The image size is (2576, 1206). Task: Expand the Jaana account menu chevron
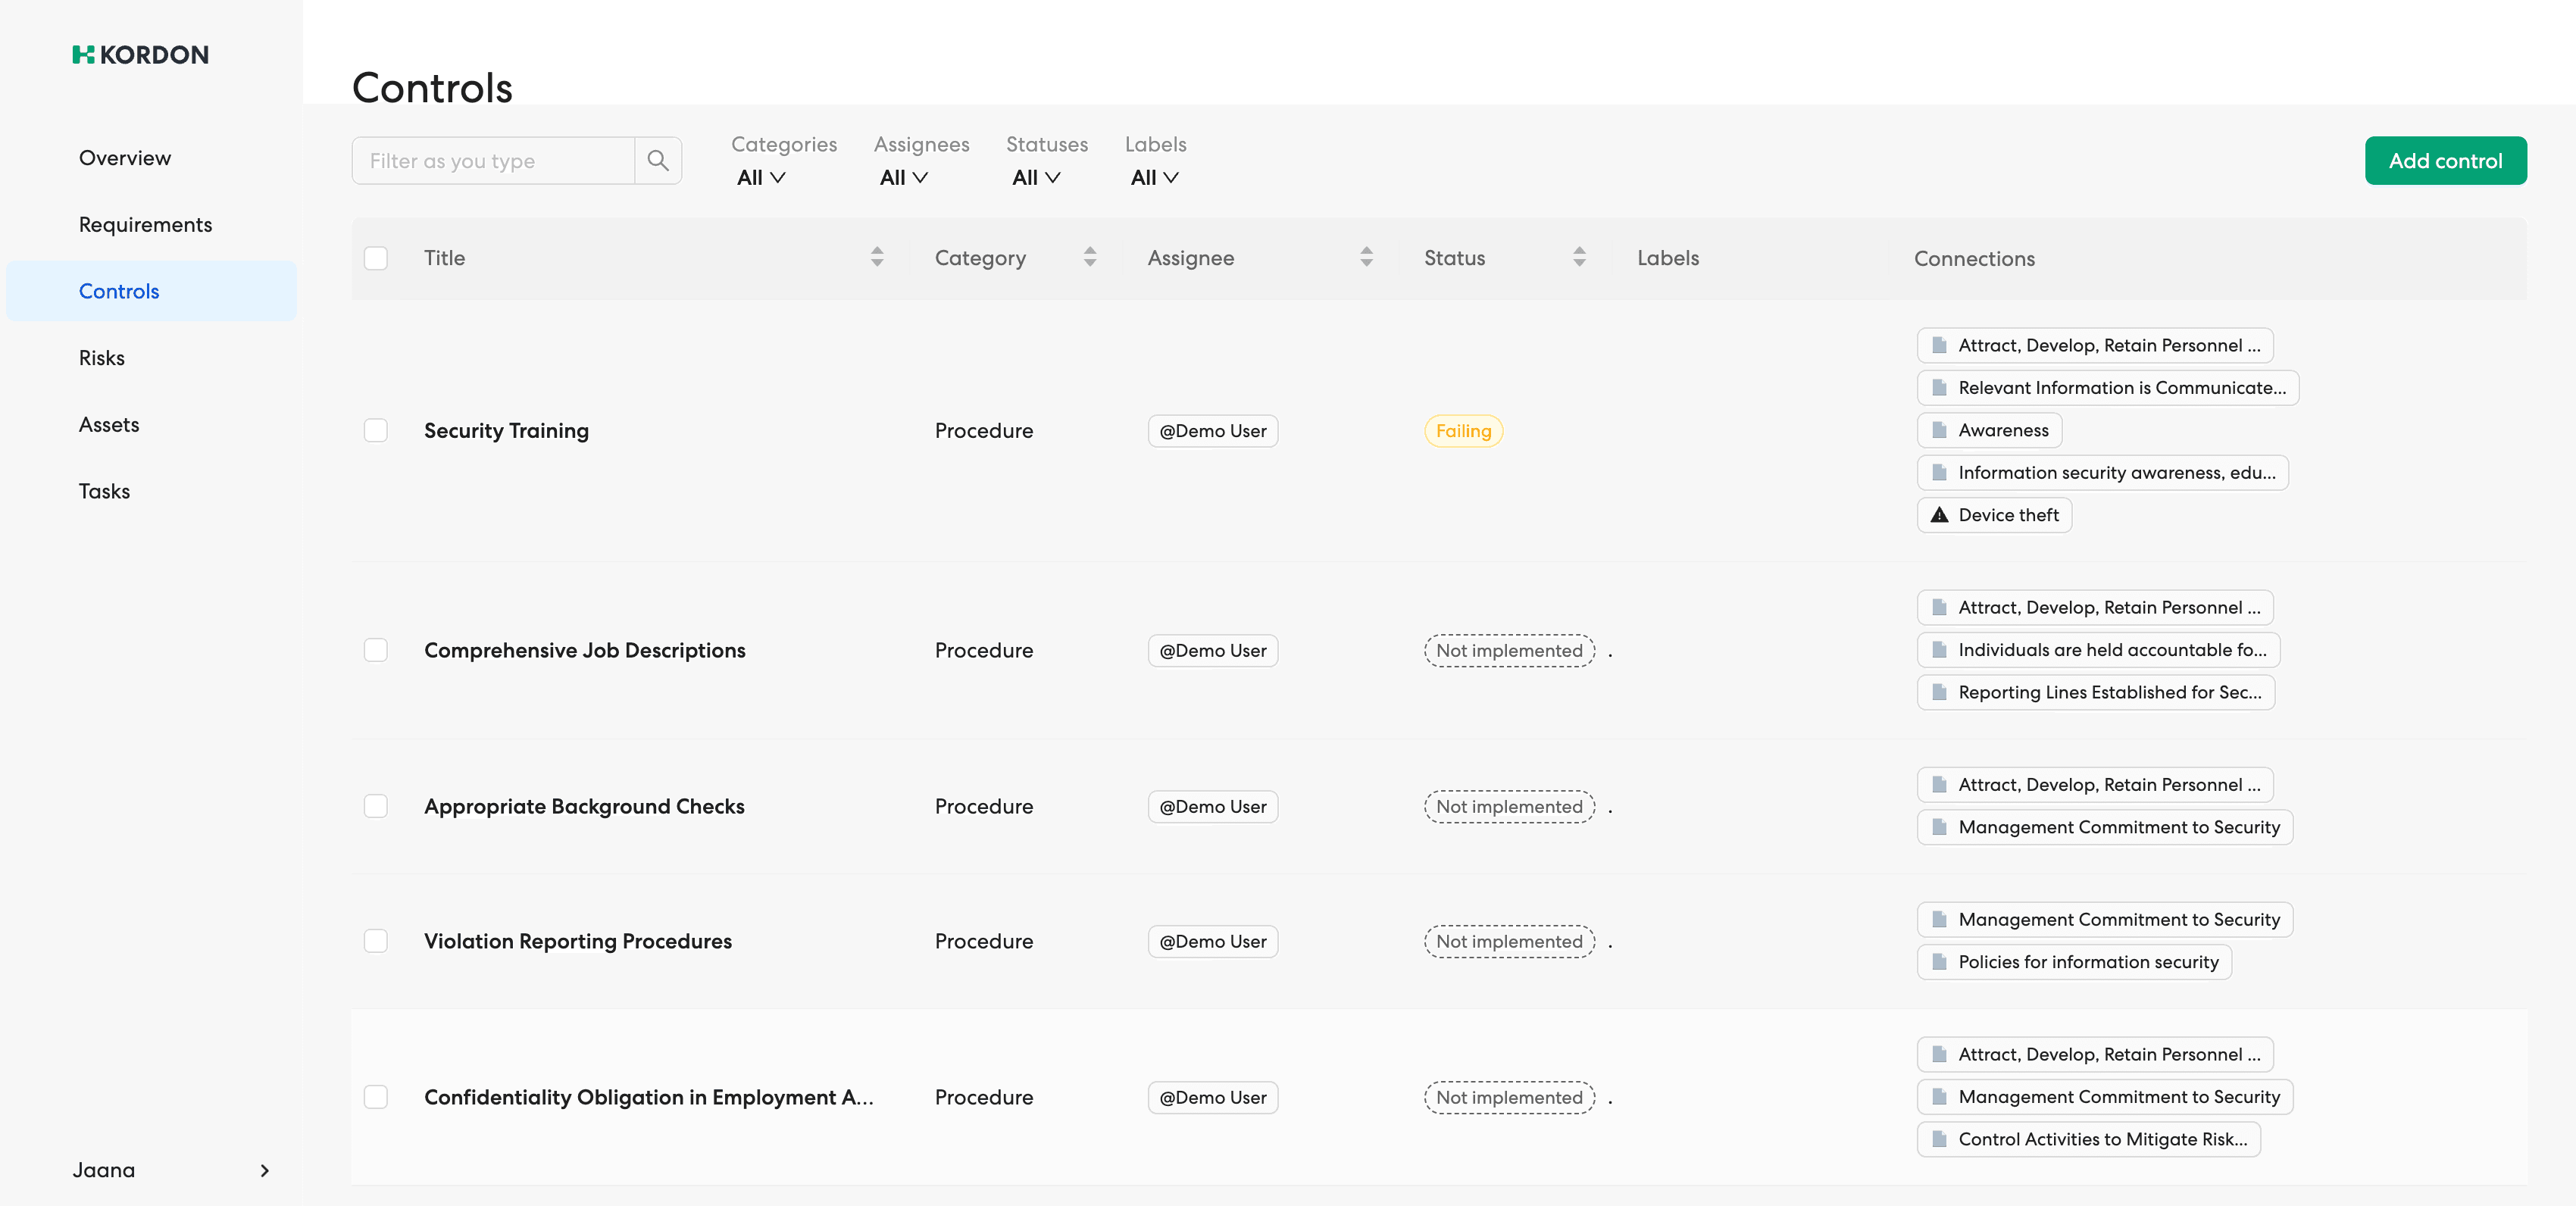click(x=264, y=1170)
